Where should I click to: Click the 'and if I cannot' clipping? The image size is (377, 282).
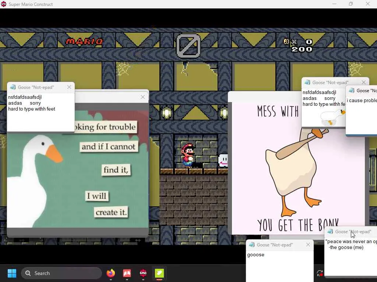point(109,146)
